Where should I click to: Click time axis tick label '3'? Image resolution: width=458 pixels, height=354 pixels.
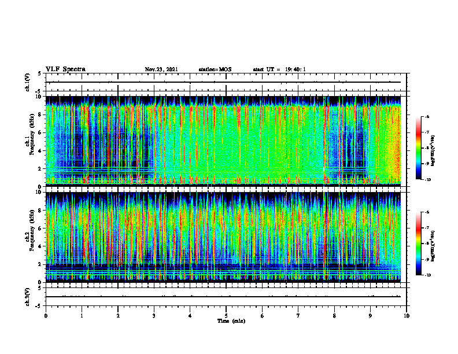click(x=154, y=316)
